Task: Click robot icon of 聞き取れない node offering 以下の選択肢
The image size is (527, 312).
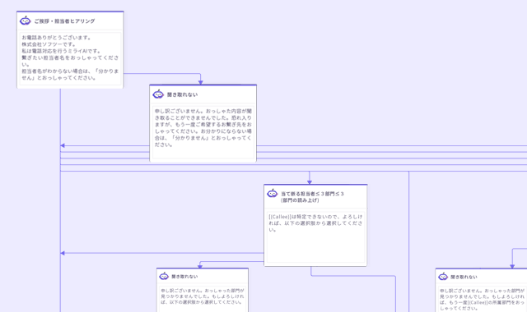Action: click(x=164, y=276)
